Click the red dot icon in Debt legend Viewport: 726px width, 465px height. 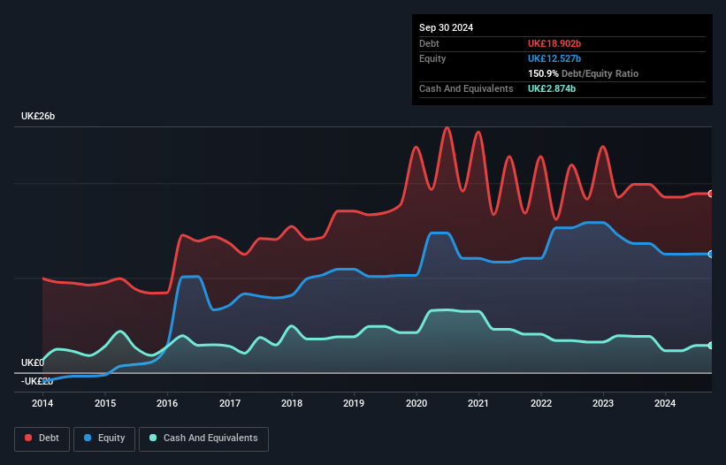(28, 438)
